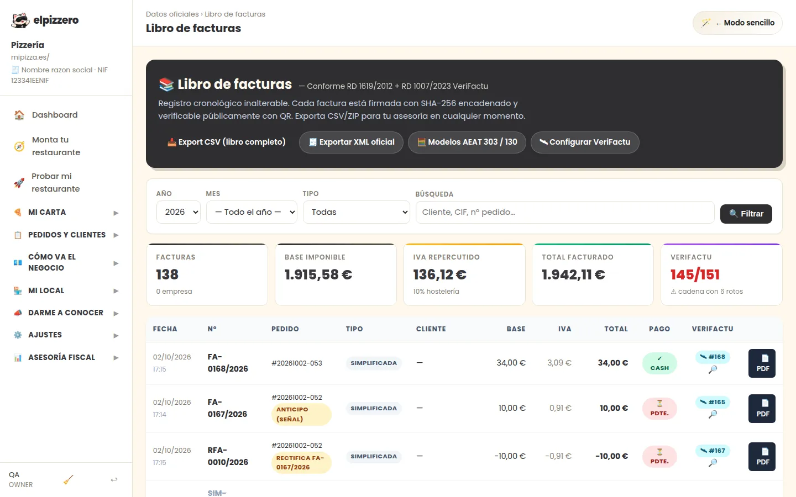Screen dimensions: 796x497
Task: Open the Mes dropdown
Action: point(252,212)
